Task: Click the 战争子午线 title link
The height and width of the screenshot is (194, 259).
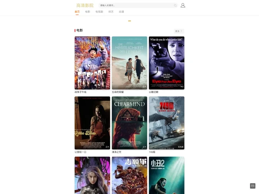Action: tap(81, 92)
